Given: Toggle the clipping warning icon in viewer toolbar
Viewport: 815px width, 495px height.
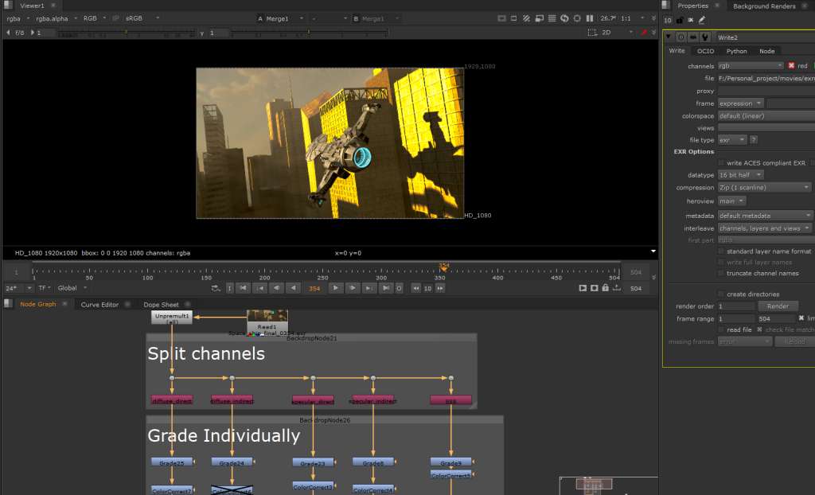Looking at the screenshot, I should (501, 18).
